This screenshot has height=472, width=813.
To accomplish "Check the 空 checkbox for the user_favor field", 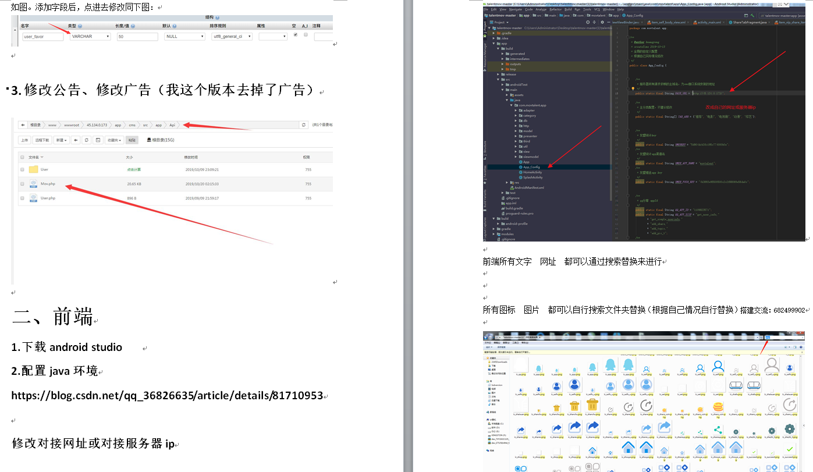I will pos(296,34).
